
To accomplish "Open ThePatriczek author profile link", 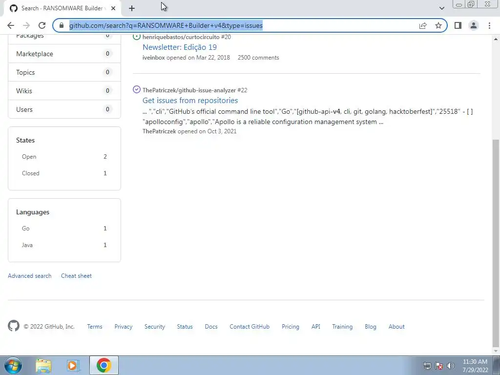I will tap(159, 131).
